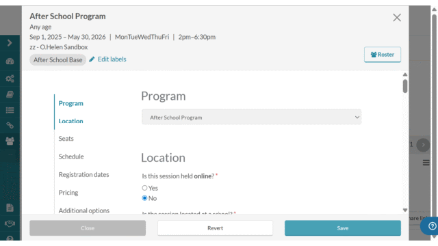Open the handshake icon in sidebar
438x246 pixels.
[x=10, y=223]
